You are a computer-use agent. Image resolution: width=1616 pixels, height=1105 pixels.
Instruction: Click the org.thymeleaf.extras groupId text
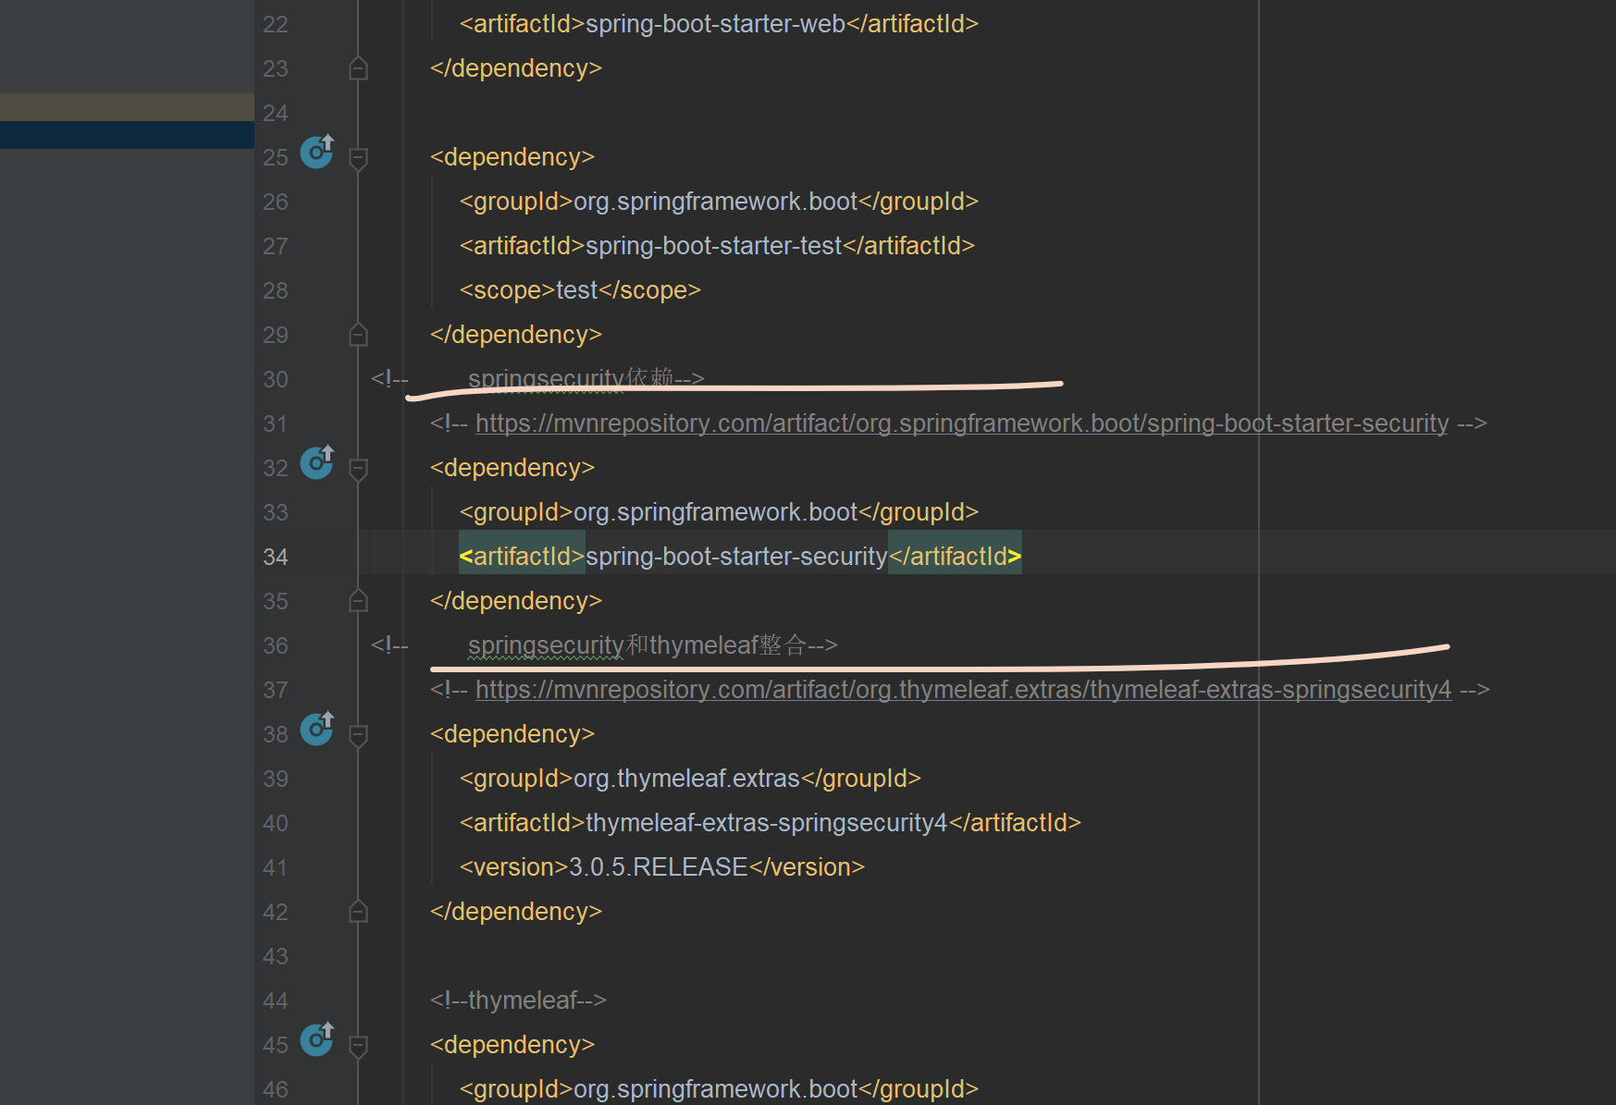point(686,779)
